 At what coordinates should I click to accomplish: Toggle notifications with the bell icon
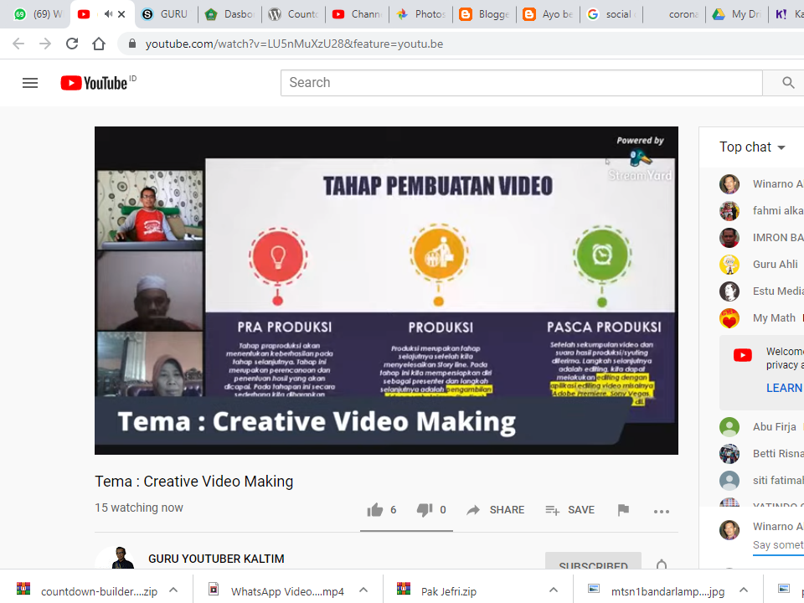coord(662,564)
